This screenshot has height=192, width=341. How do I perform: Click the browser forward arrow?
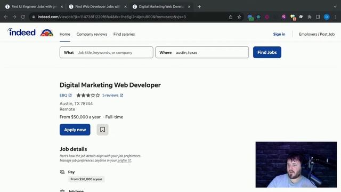(x=14, y=17)
